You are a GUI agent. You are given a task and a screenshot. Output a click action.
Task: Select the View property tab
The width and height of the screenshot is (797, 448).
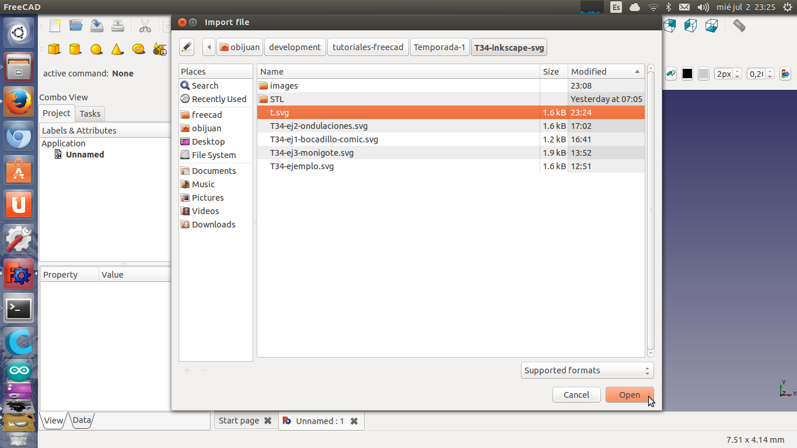[54, 420]
